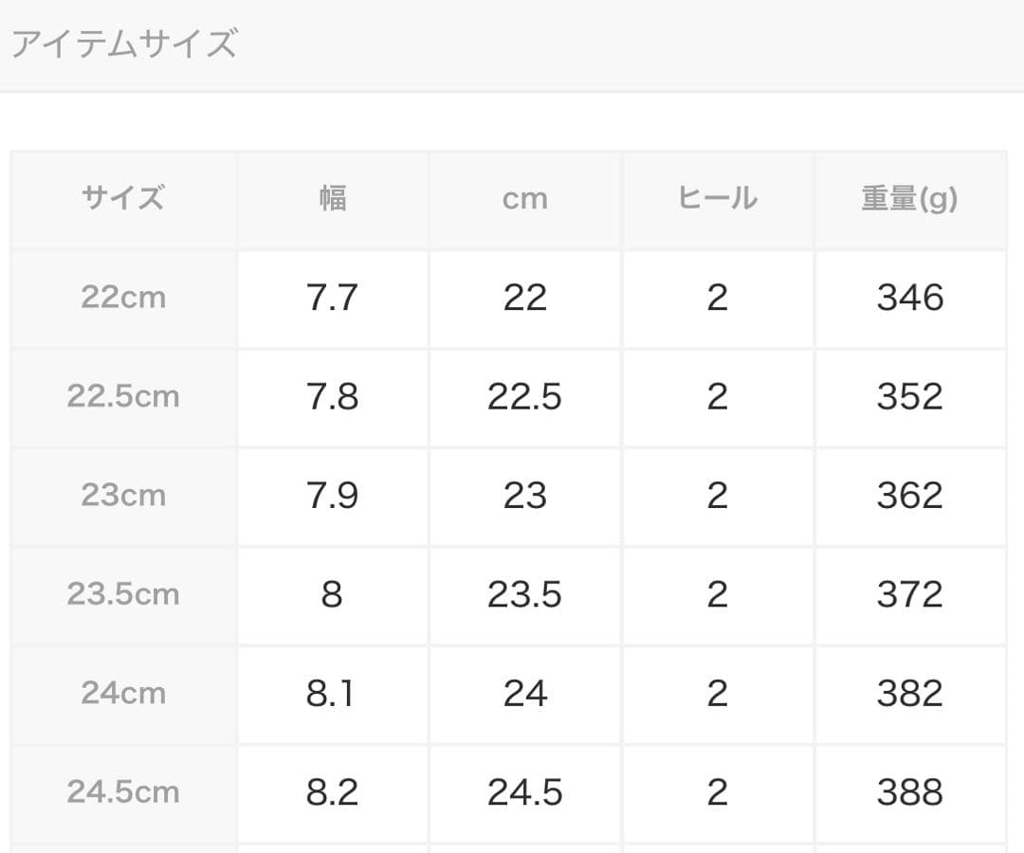The height and width of the screenshot is (853, 1024).
Task: Select the heel value in the 23cm row
Action: pos(718,496)
